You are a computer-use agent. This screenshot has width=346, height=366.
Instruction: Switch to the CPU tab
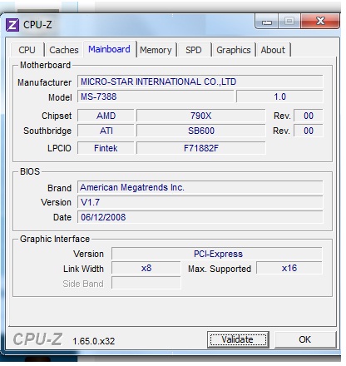click(x=27, y=50)
